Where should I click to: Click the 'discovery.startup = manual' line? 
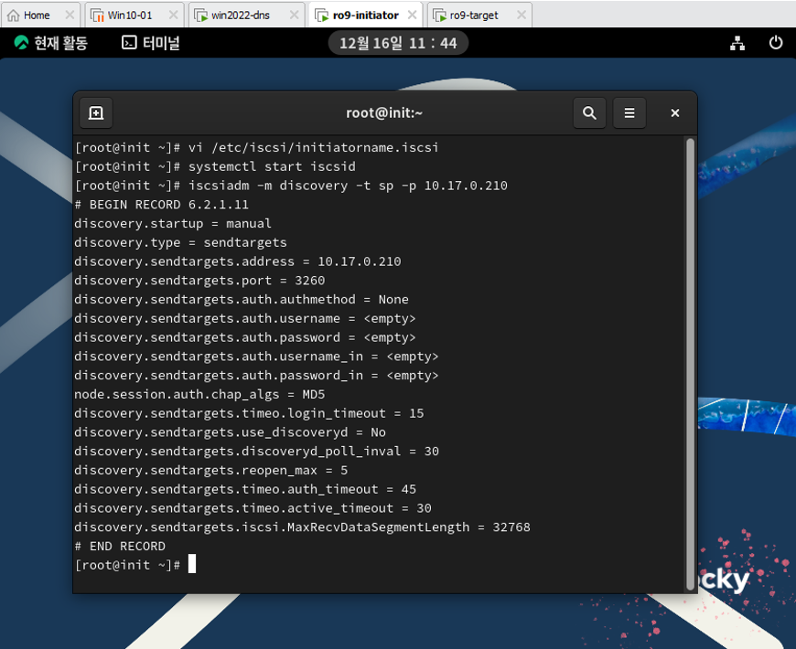[173, 224]
